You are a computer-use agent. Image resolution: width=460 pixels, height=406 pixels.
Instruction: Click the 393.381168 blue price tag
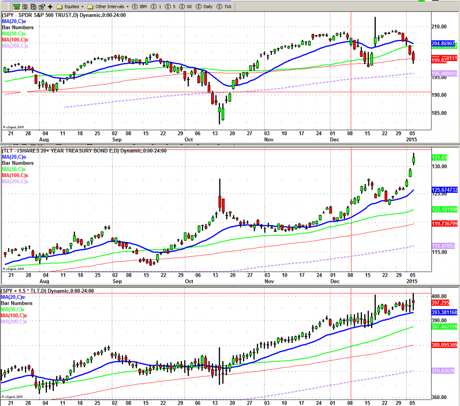click(x=444, y=312)
